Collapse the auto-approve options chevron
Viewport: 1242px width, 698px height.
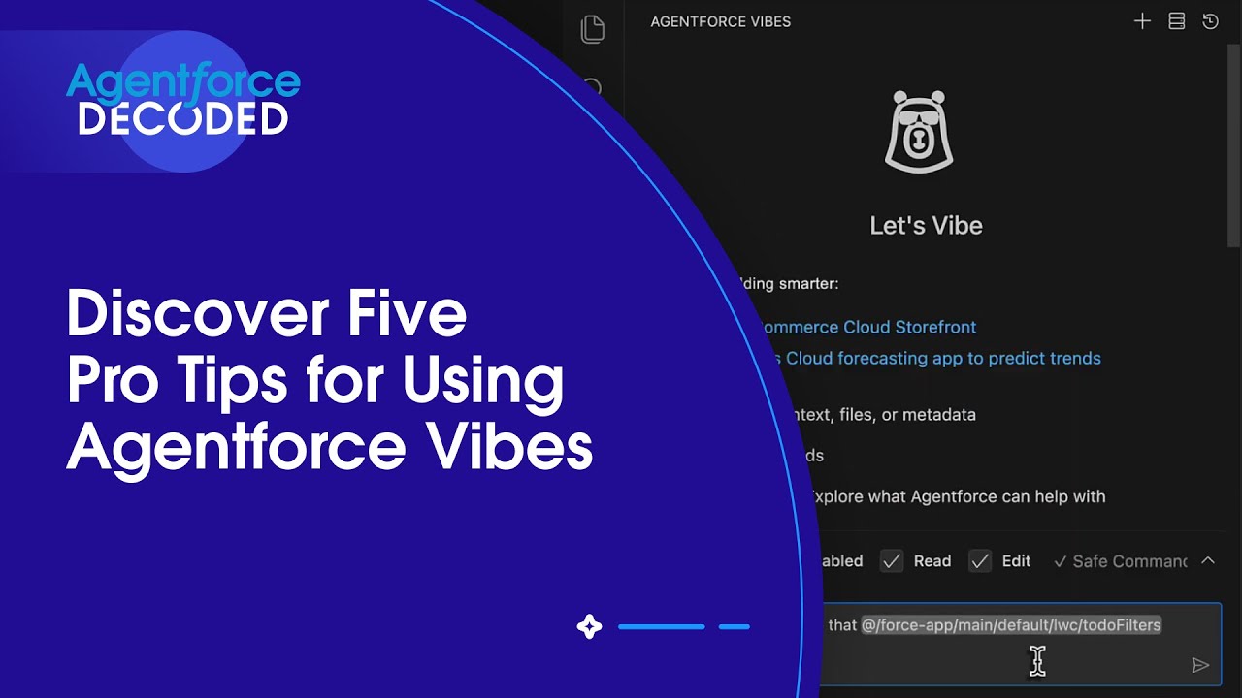1208,560
